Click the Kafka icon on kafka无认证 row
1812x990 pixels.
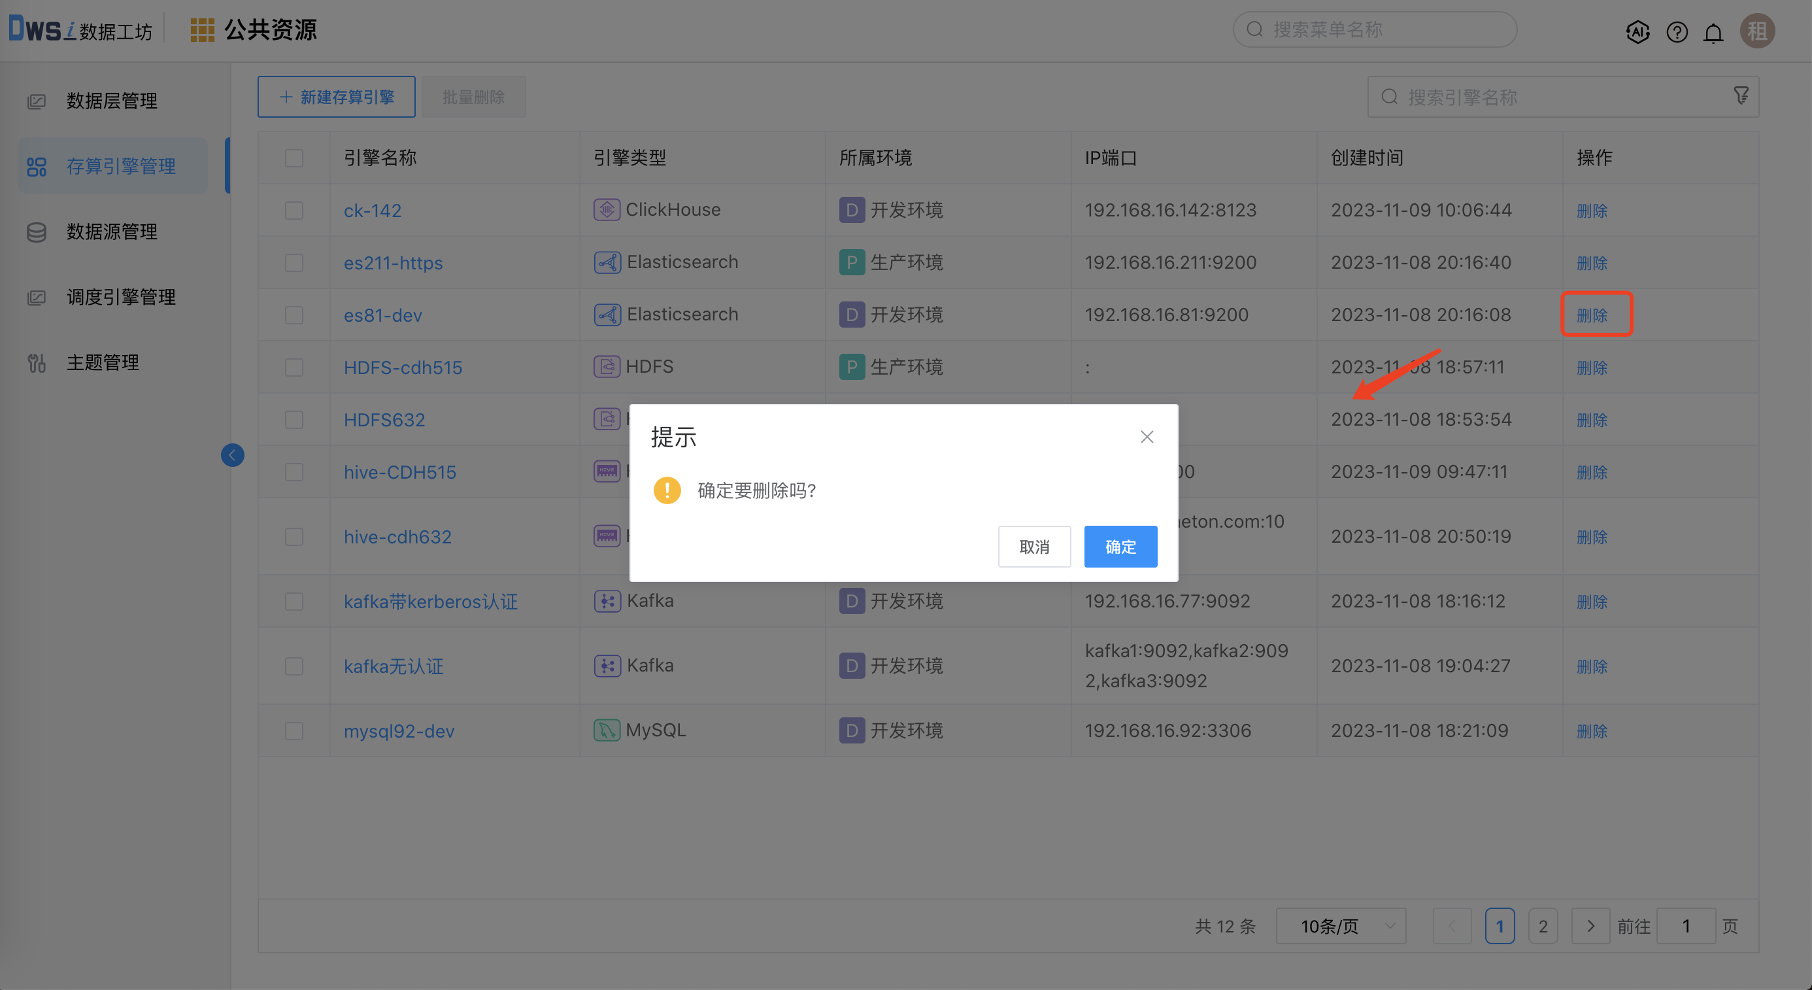coord(607,665)
